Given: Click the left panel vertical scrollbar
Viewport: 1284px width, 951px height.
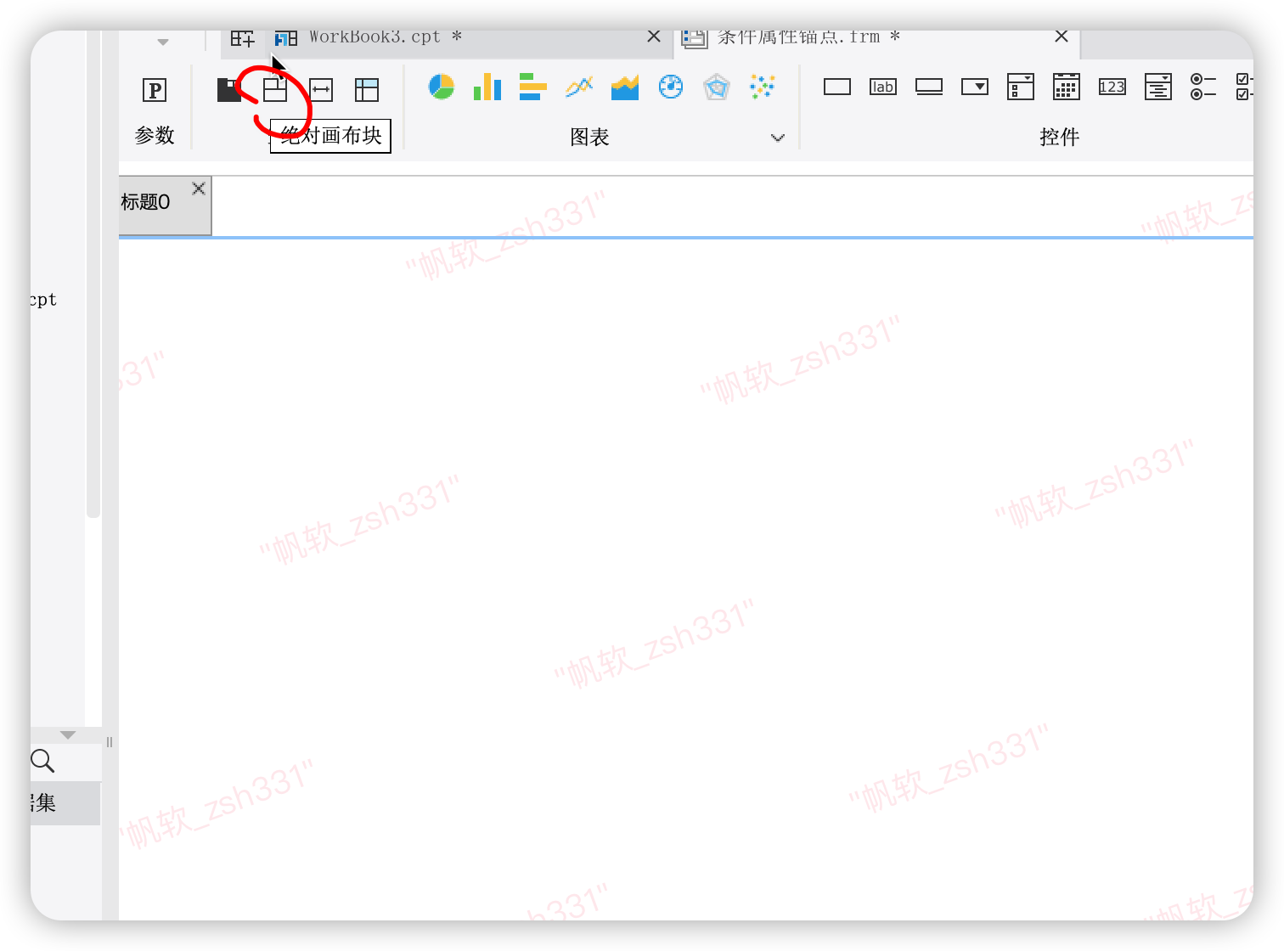Looking at the screenshot, I should [93, 274].
